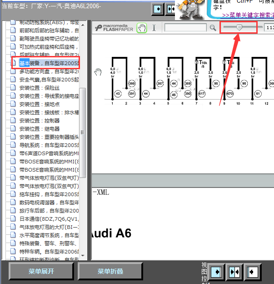Open 安装位置：接线板：排水槽 entry

(x=49, y=112)
